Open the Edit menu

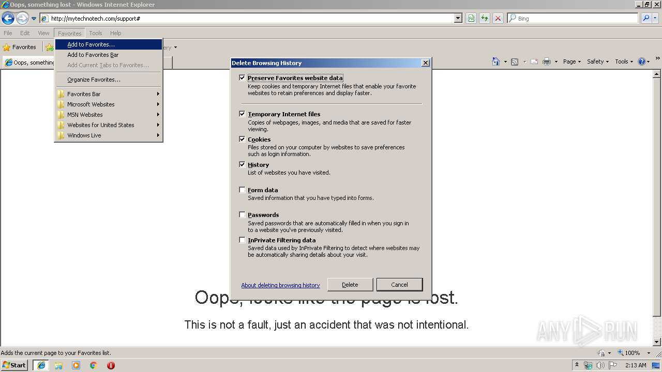[25, 33]
